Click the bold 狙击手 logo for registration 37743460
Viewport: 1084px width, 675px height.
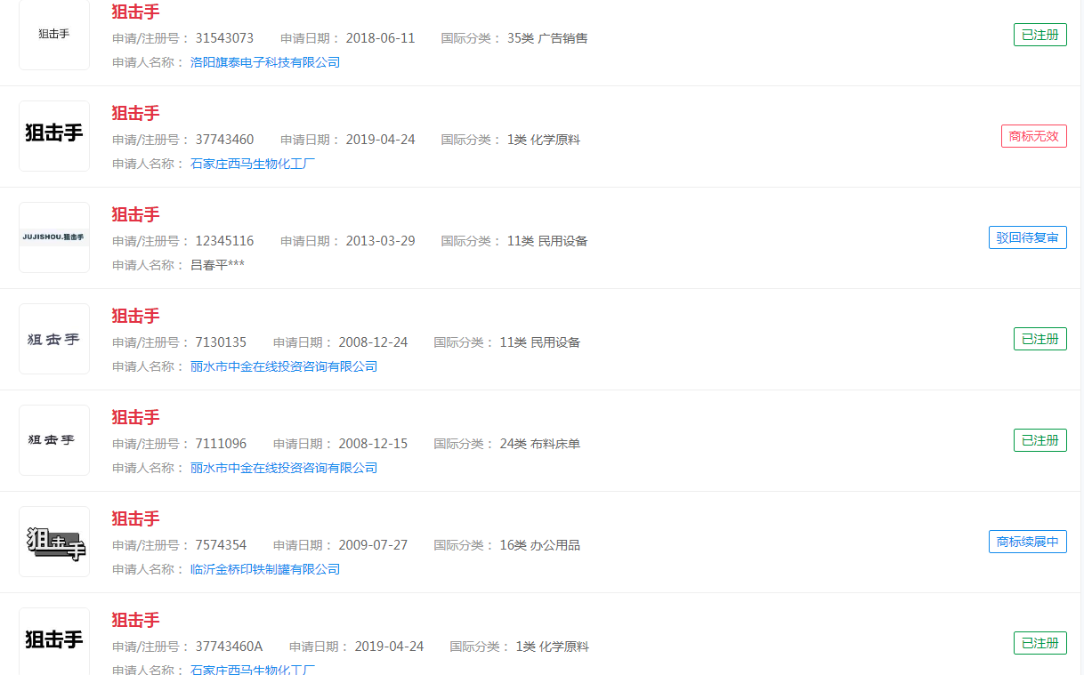(54, 135)
